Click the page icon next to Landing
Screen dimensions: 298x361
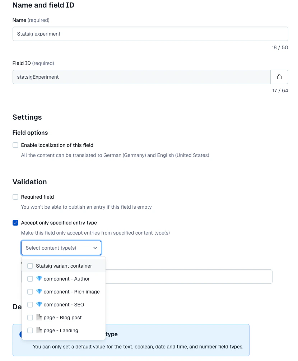[x=39, y=330]
